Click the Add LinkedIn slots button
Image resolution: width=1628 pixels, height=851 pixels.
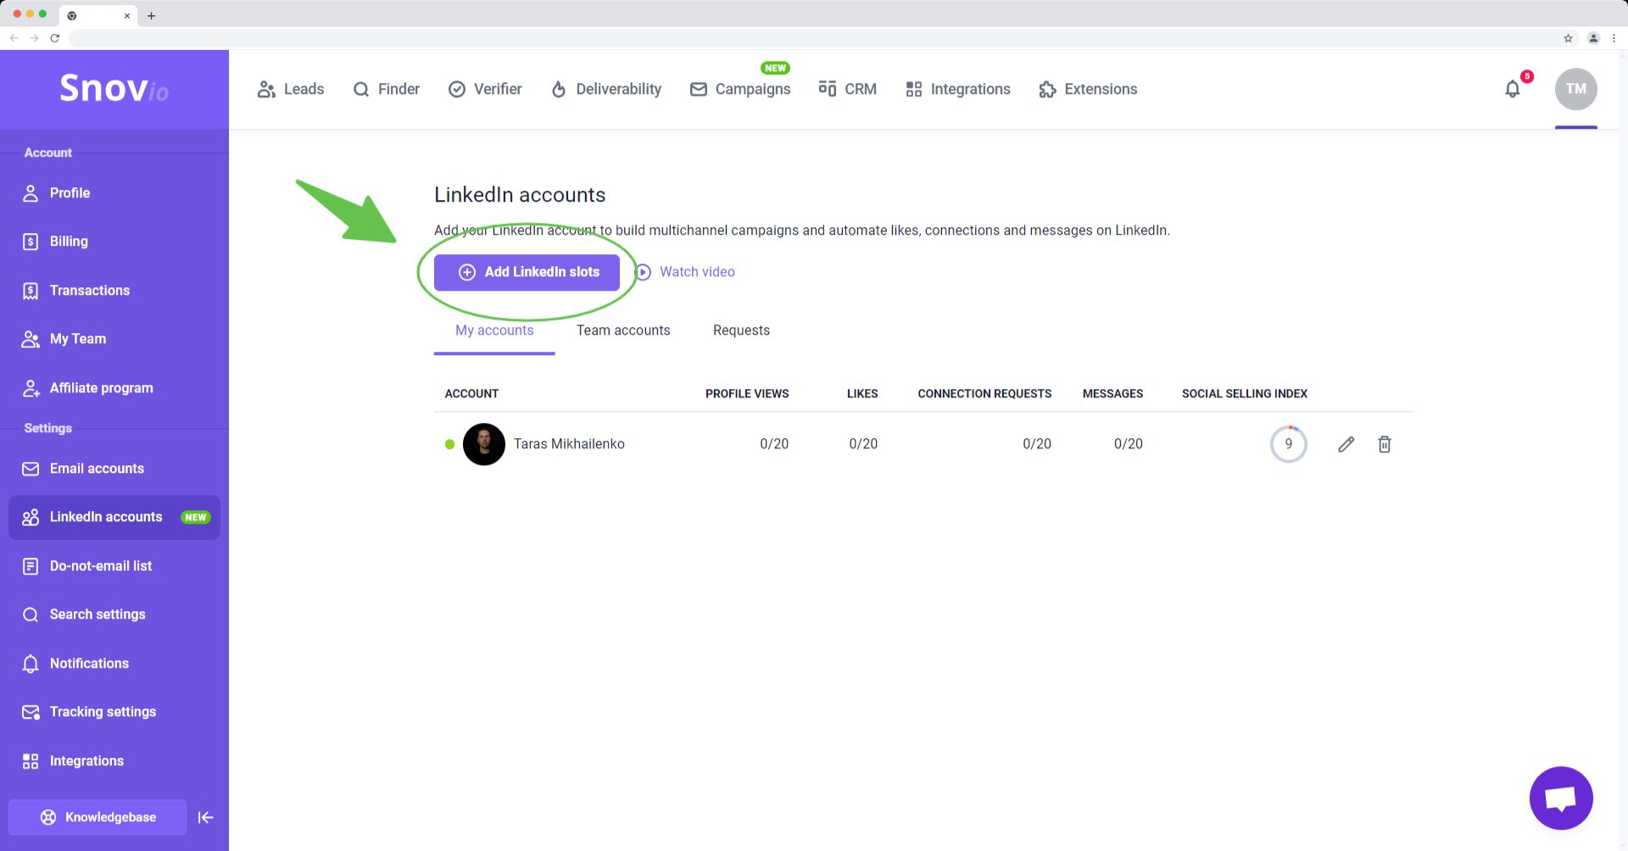point(527,272)
